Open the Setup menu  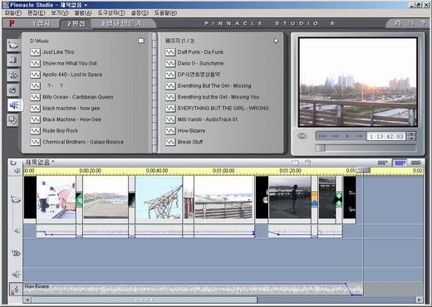coord(140,13)
